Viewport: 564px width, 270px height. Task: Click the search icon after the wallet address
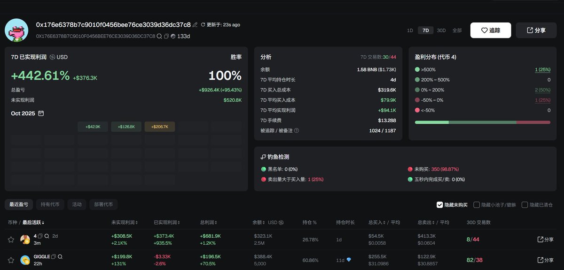click(x=159, y=36)
